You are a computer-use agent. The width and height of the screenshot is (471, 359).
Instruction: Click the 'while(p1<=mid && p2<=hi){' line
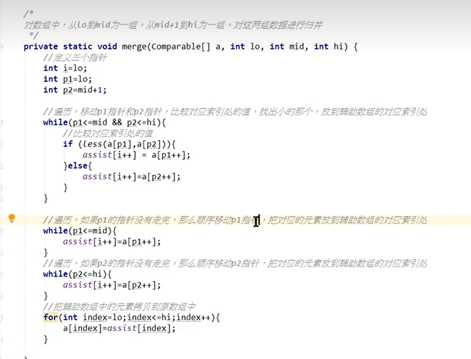tap(104, 122)
